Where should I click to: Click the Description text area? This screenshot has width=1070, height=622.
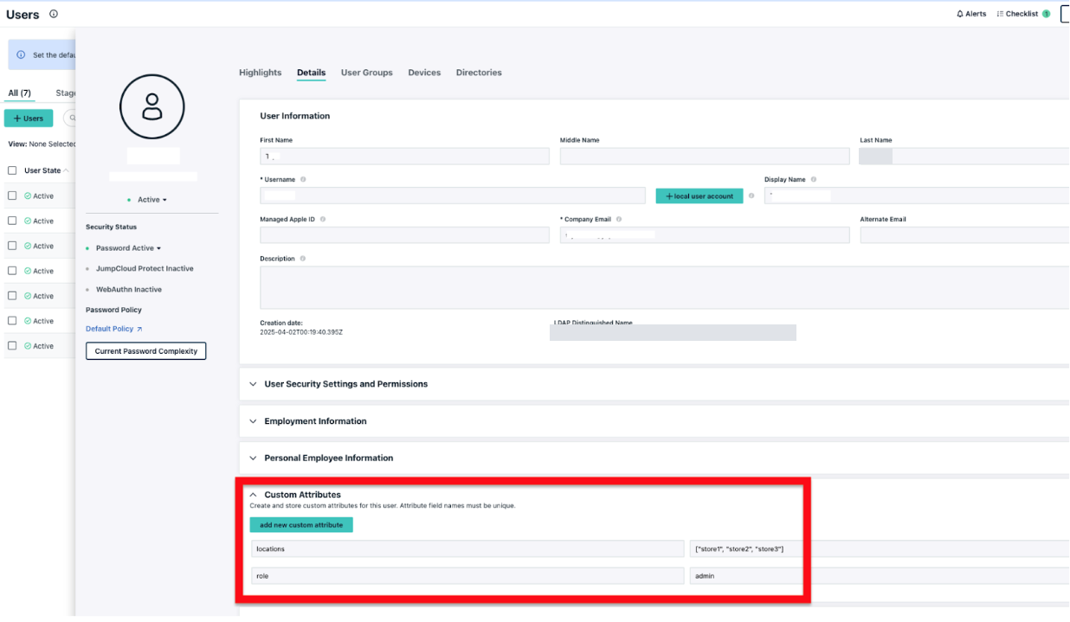(665, 287)
